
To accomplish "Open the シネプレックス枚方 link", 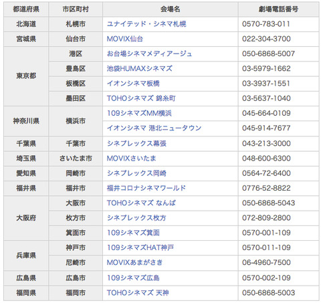I will pyautogui.click(x=136, y=218).
